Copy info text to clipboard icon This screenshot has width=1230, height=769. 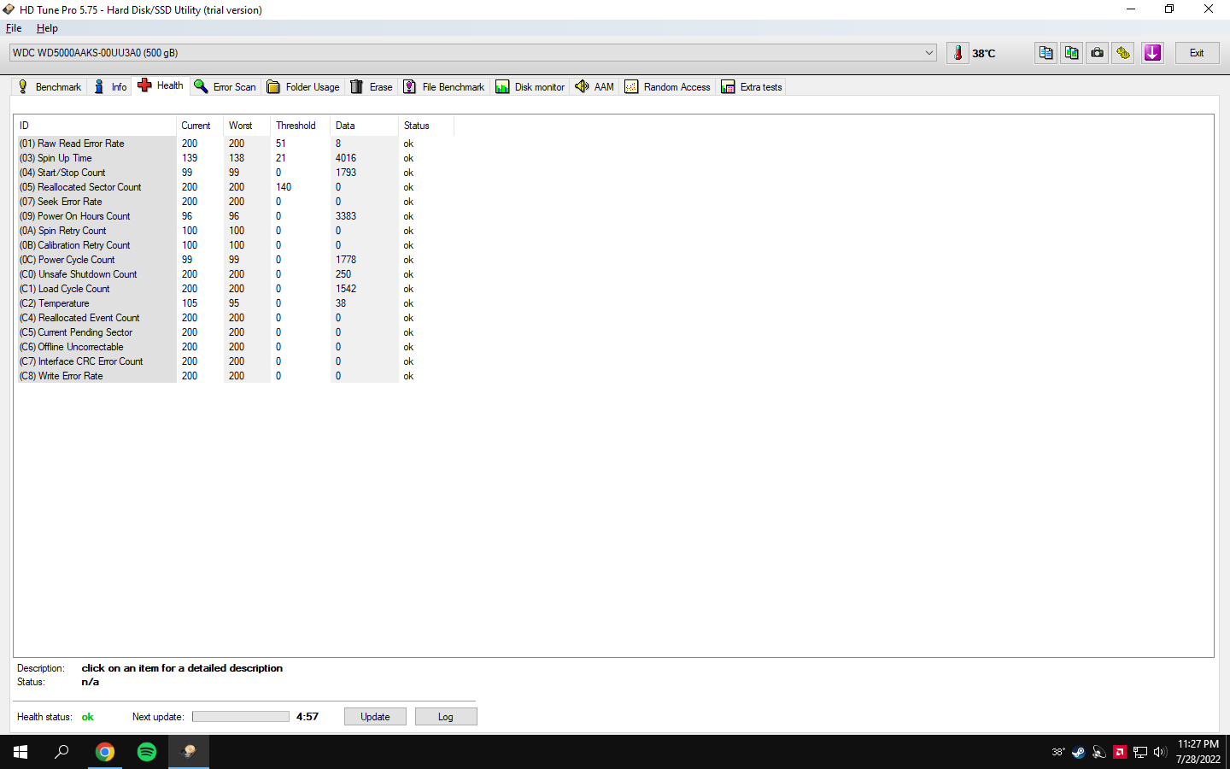(x=1045, y=53)
